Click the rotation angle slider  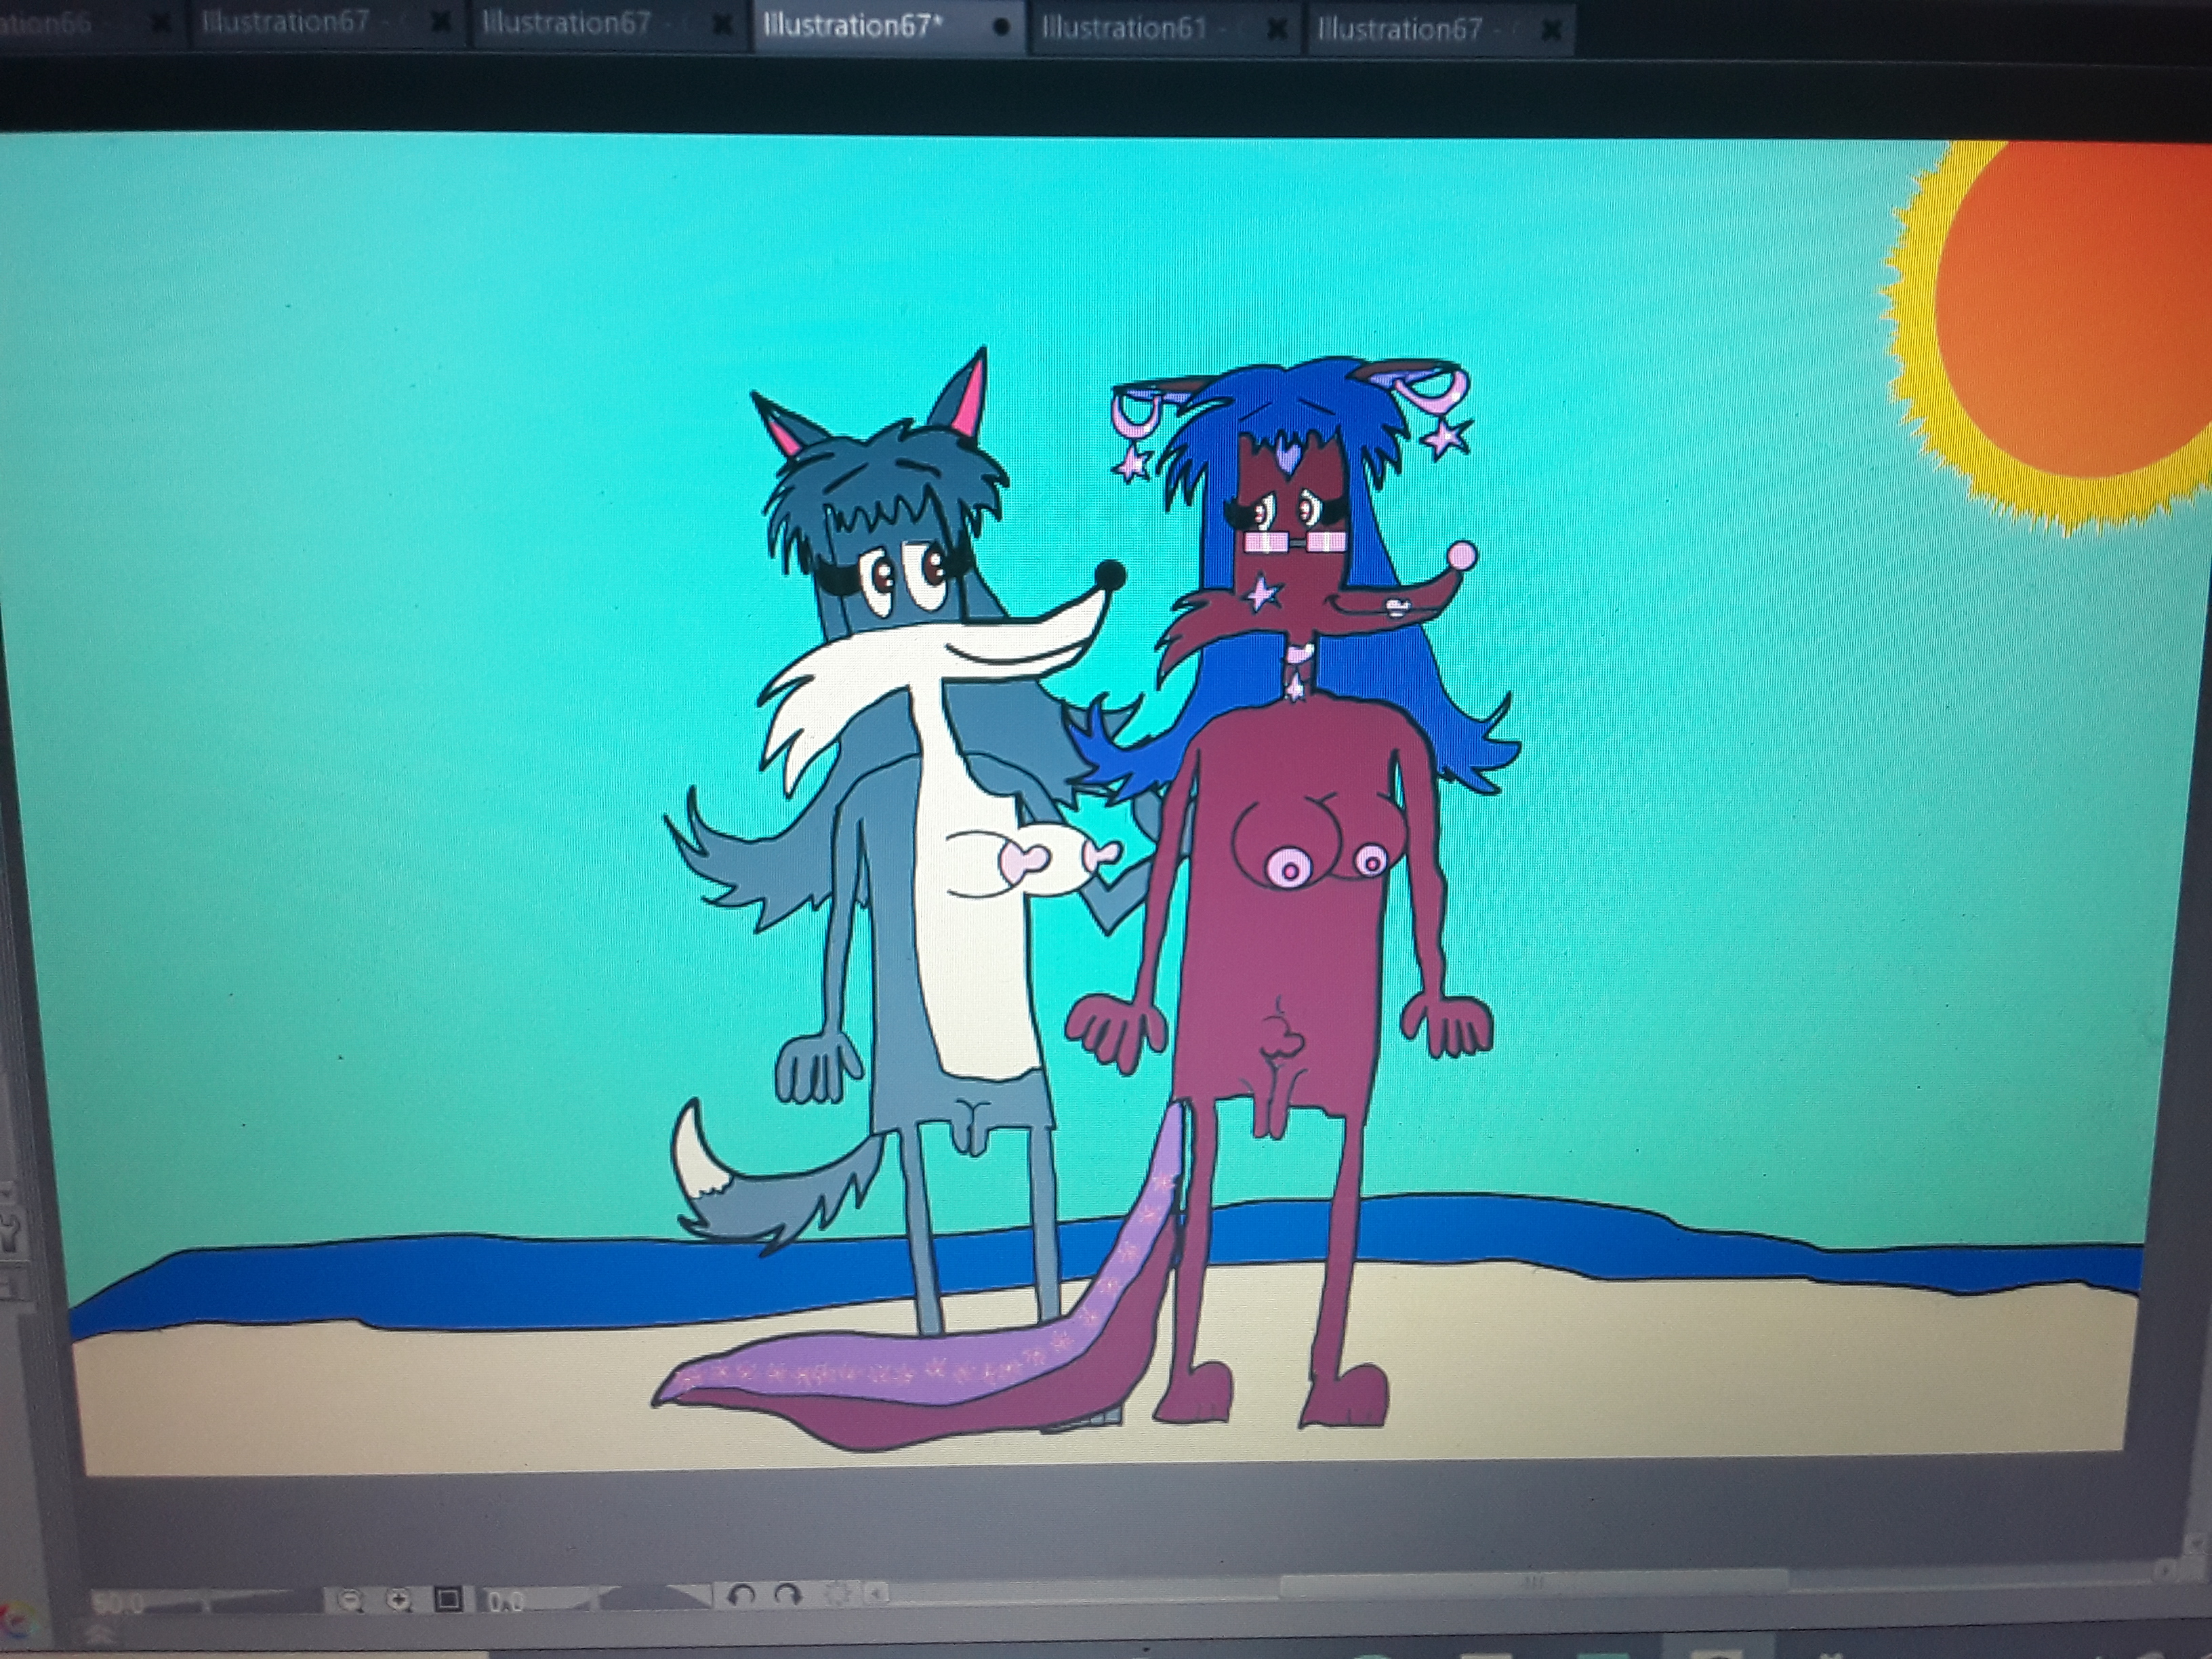tap(620, 1598)
